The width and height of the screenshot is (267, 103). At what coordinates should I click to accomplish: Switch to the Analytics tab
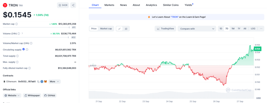(x=151, y=5)
